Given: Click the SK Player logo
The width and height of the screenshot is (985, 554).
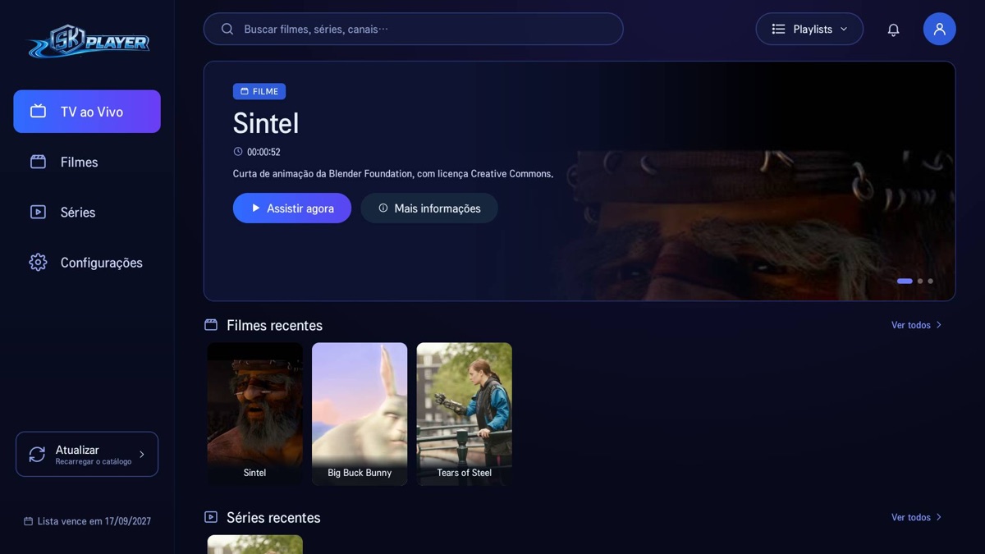Looking at the screenshot, I should (88, 41).
